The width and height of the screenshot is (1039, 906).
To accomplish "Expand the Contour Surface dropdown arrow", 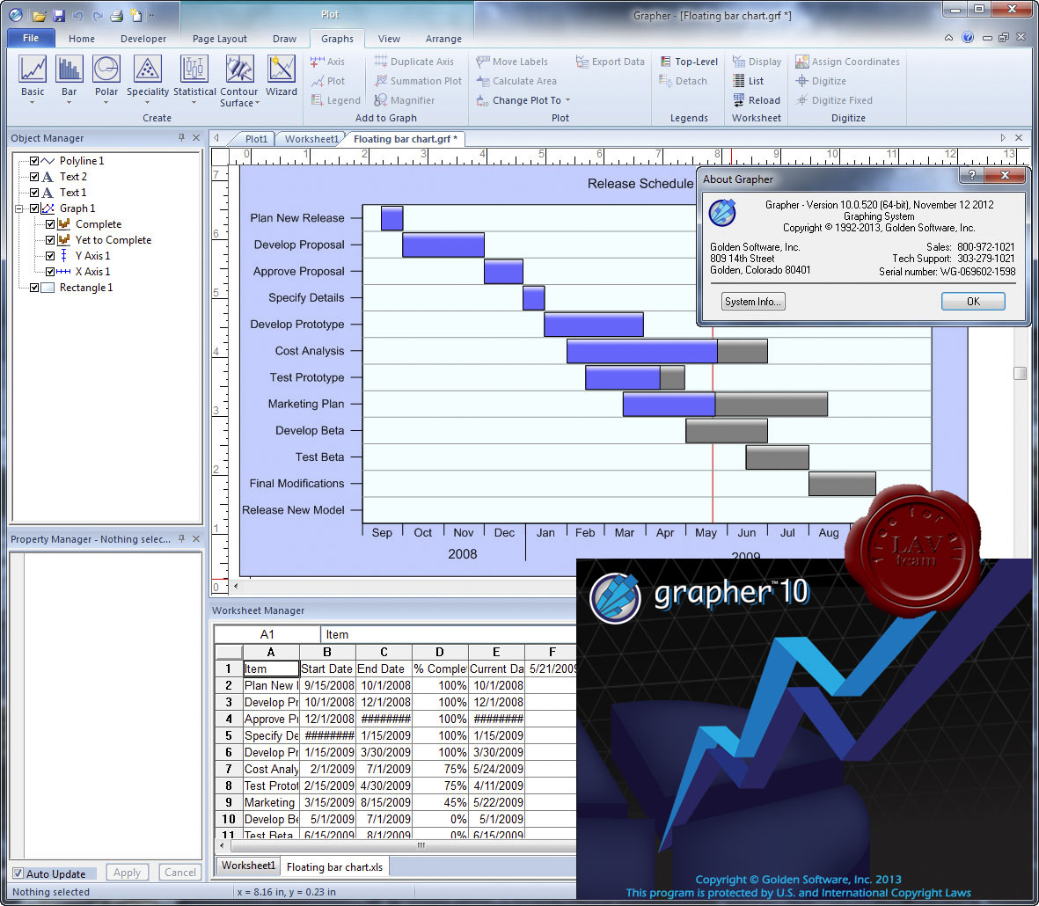I will pos(257,103).
